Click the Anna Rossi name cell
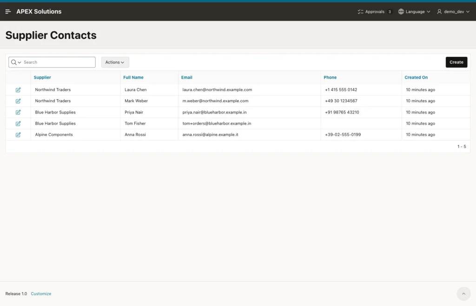 135,134
